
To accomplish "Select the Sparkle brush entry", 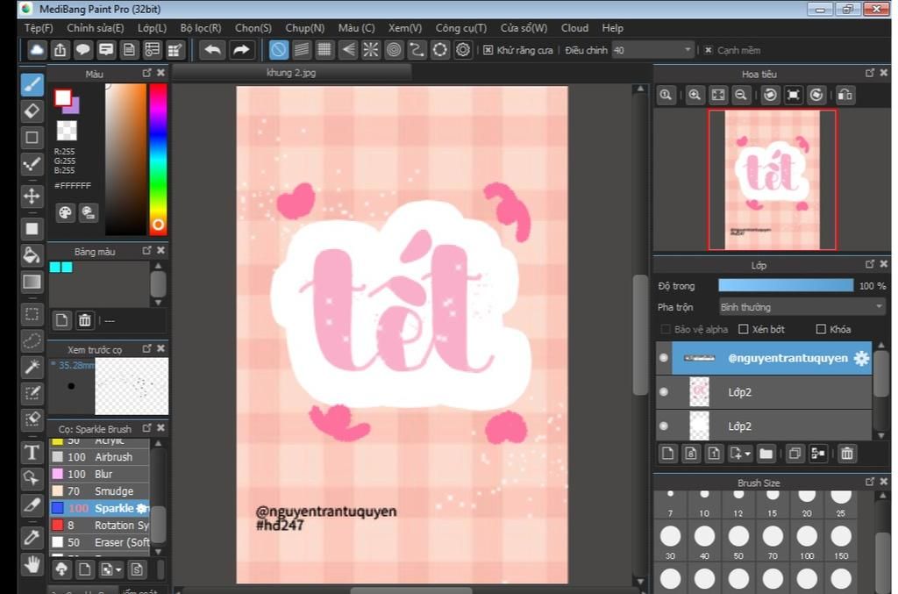I will coord(100,508).
